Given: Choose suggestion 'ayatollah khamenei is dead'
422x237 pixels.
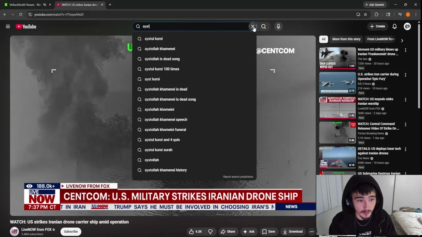Looking at the screenshot, I should click(194, 89).
